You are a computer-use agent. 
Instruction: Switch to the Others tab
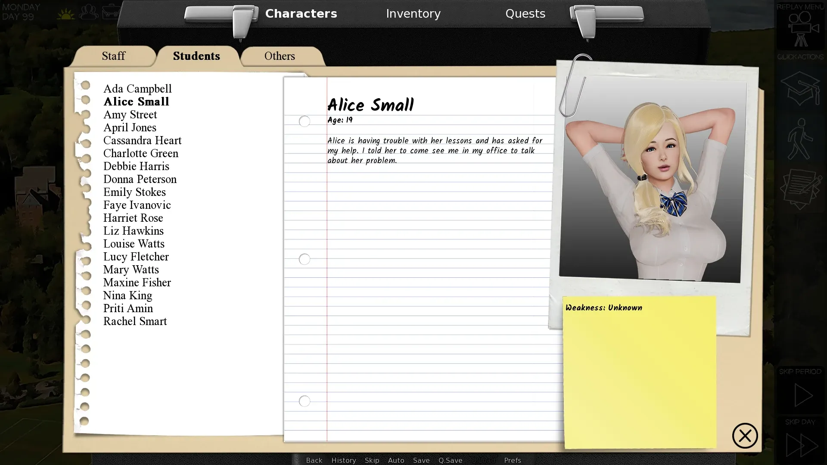pos(280,56)
